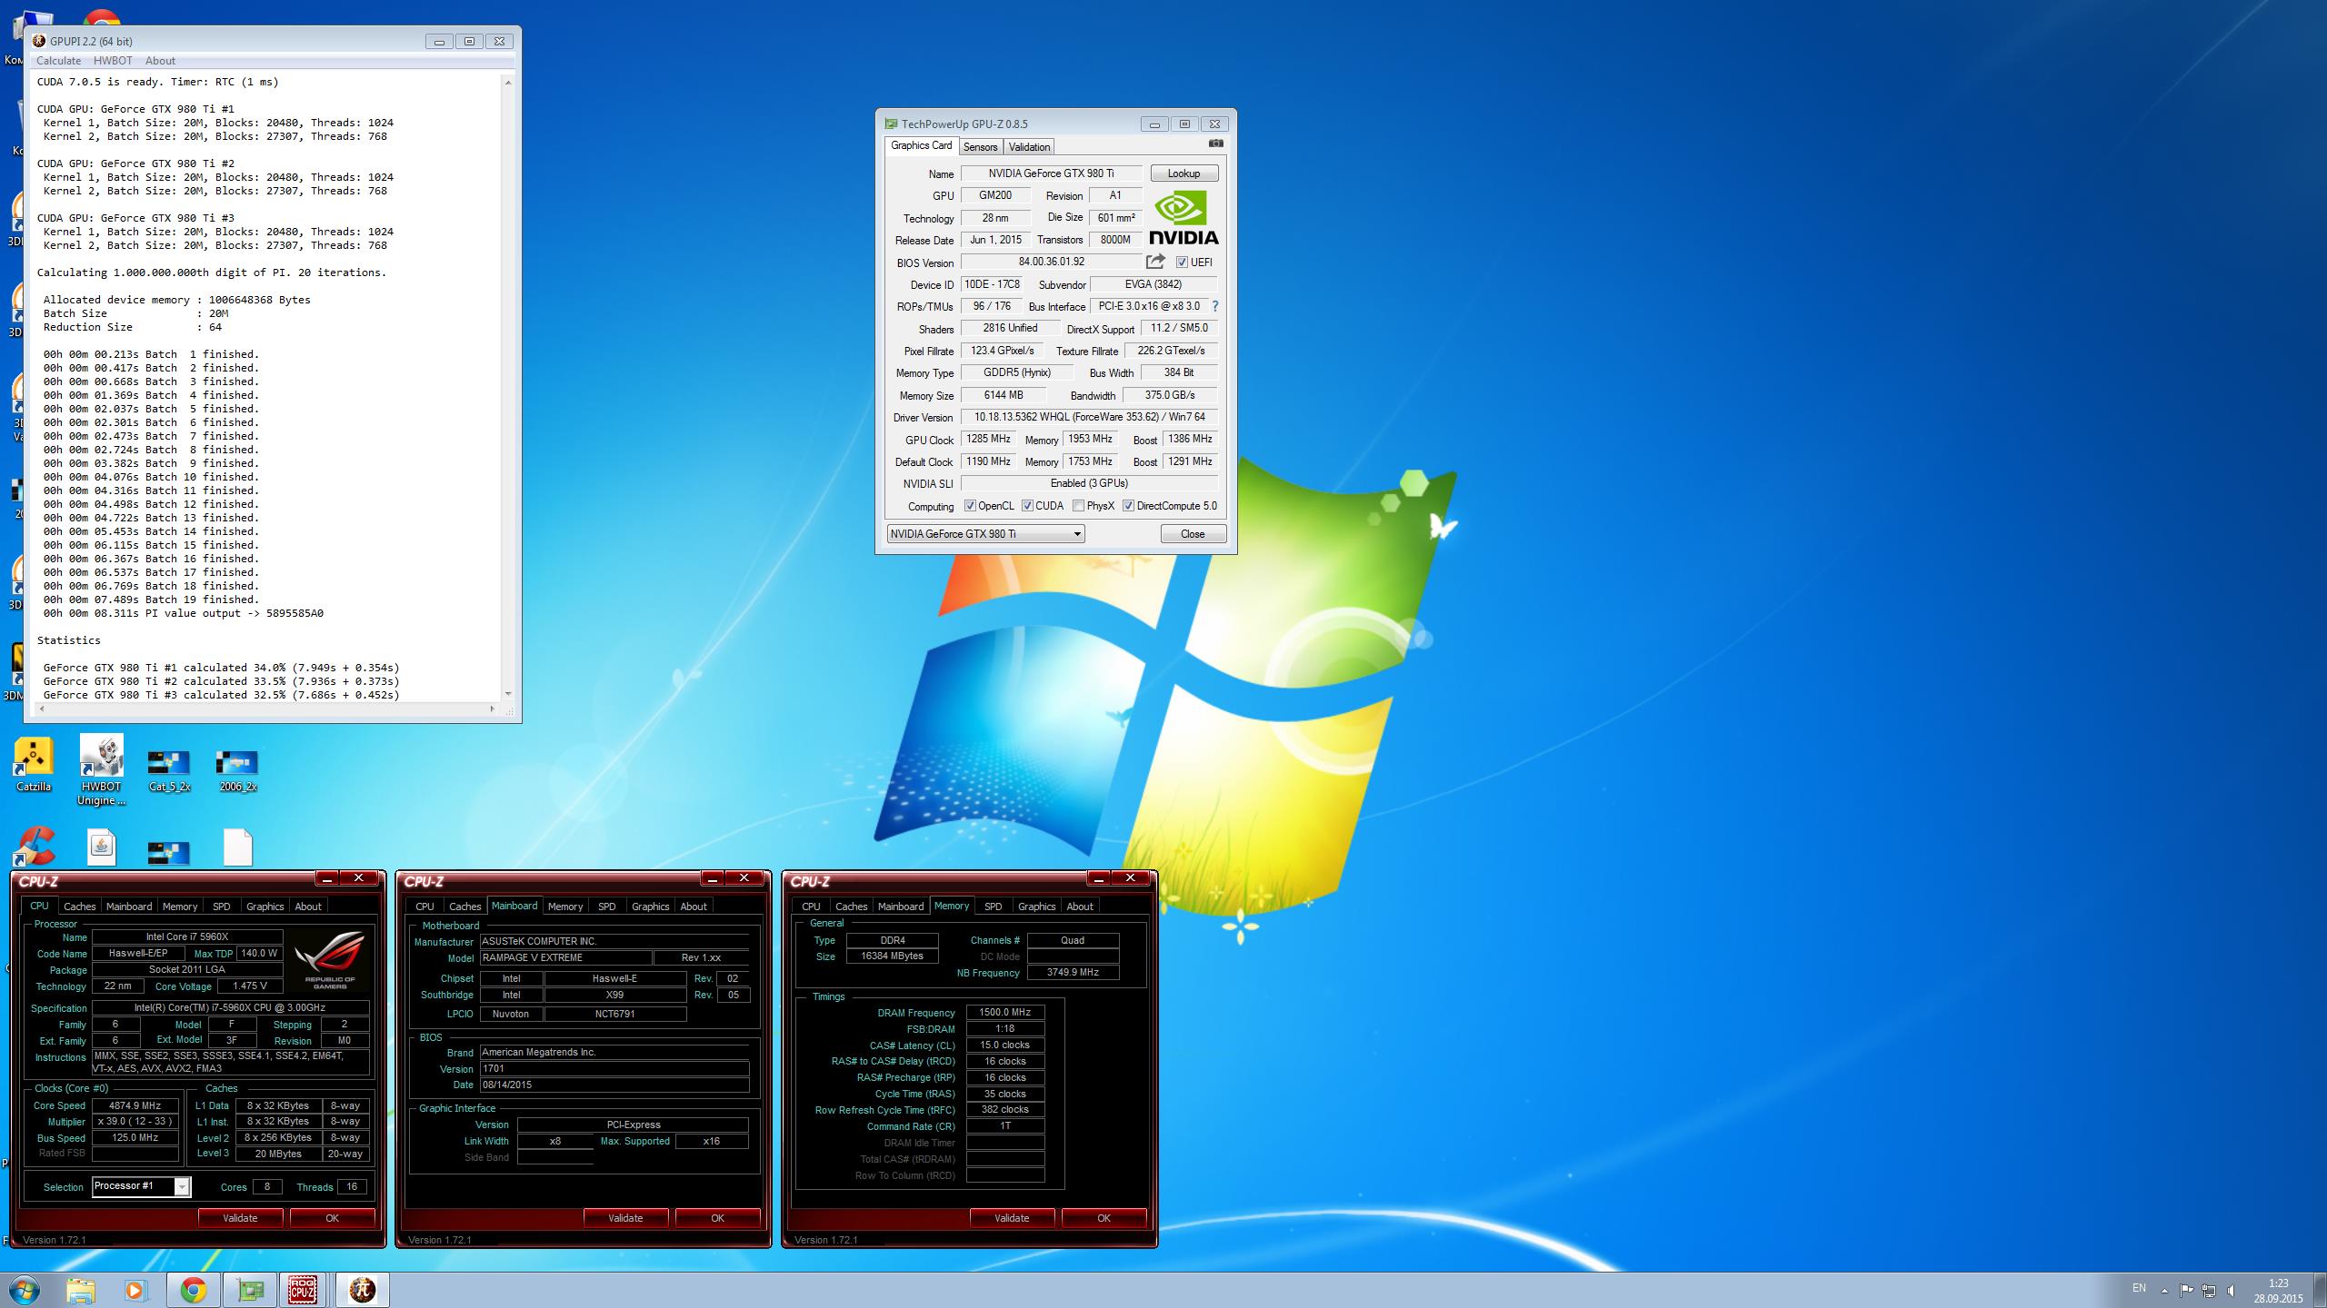2327x1308 pixels.
Task: Click Validate in the CPU tab CPU-Z window
Action: [x=240, y=1218]
